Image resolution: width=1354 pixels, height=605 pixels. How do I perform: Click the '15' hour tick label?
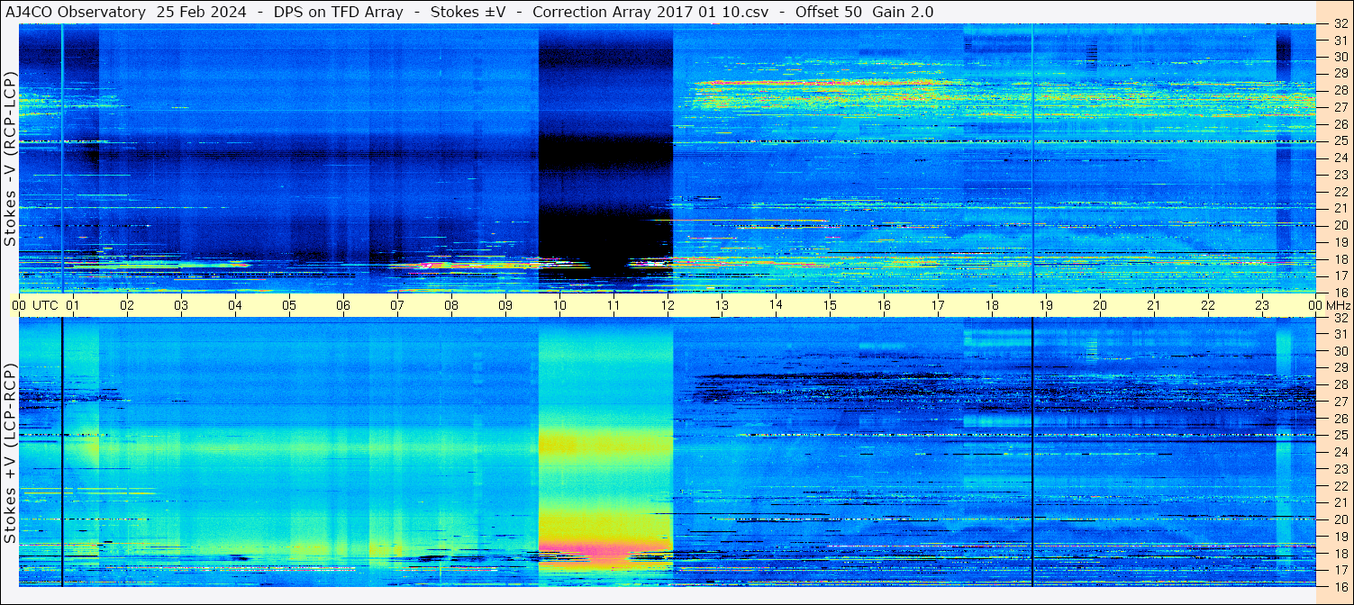(x=830, y=305)
